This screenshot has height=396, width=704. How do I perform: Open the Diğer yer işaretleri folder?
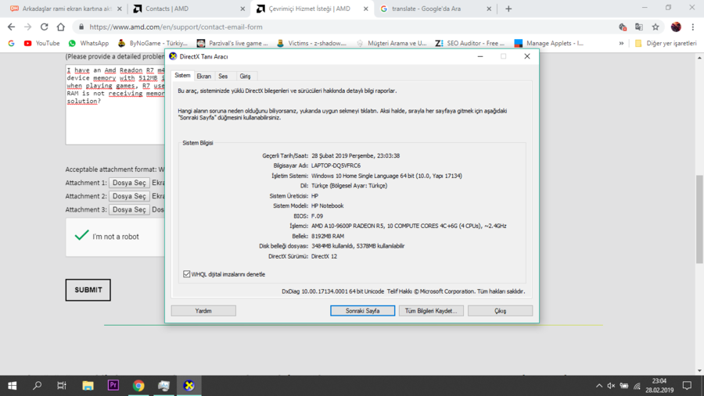tap(666, 43)
